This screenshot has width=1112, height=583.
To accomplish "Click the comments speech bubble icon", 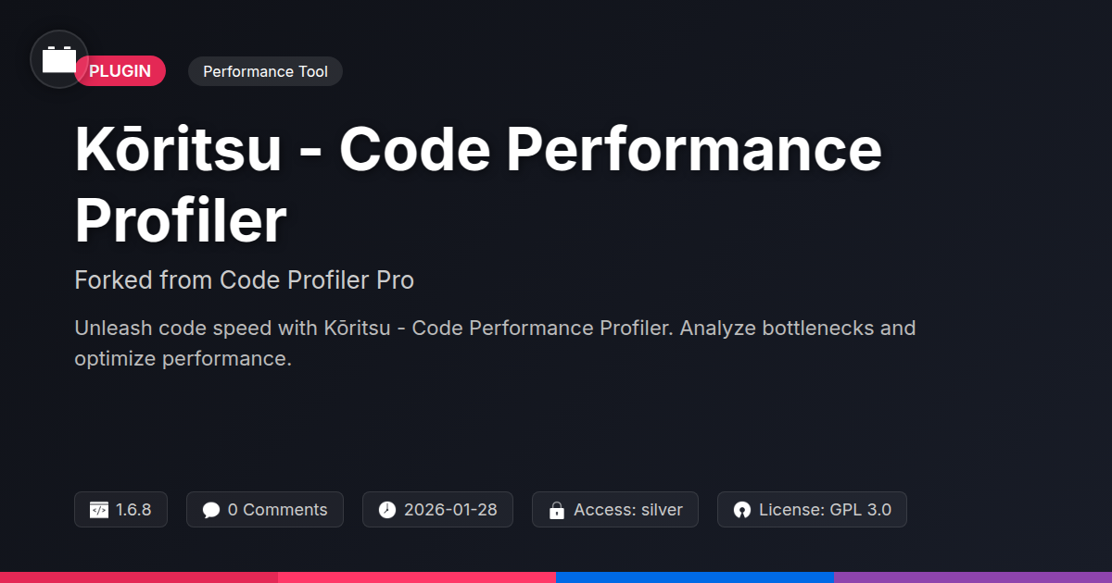I will click(211, 510).
